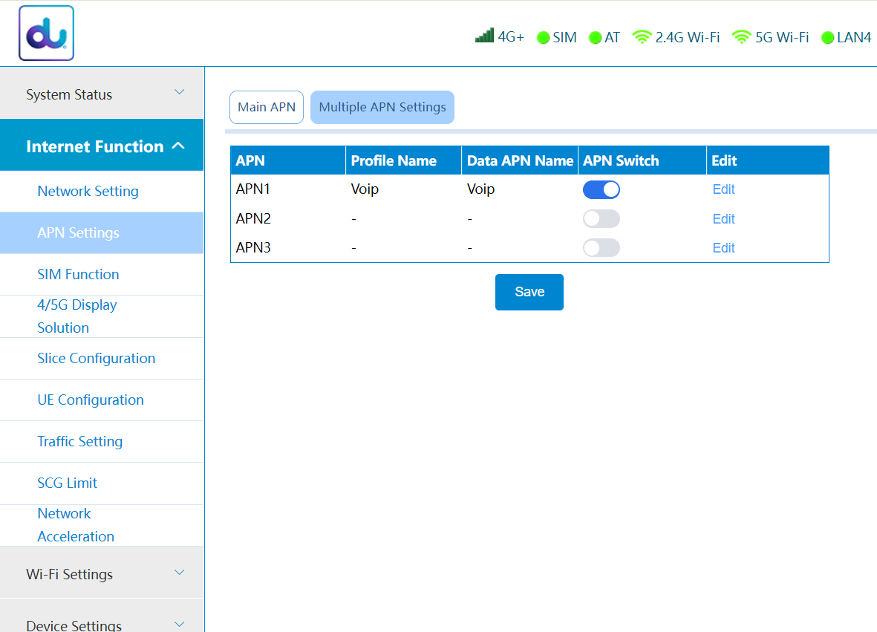Disable the APN1 switch
Screen dimensions: 877x632
(x=601, y=189)
